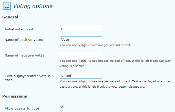Click the Voting options page title
This screenshot has width=175, height=112.
click(x=32, y=6)
